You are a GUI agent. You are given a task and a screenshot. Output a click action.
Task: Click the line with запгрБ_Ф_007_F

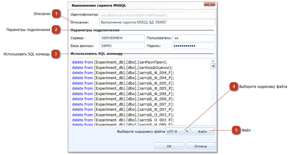pos(123,104)
